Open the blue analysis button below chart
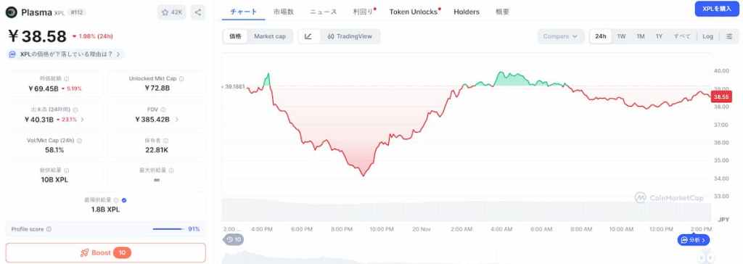Viewport: 743px width, 264px height. click(x=693, y=240)
